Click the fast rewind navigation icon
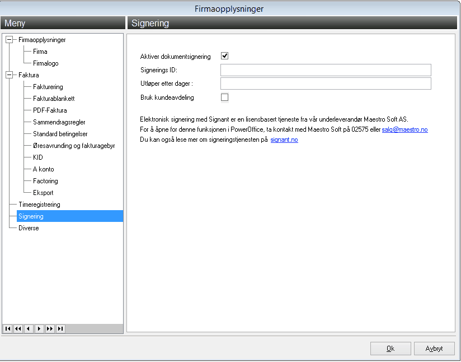This screenshot has height=362, width=461. coord(18,328)
